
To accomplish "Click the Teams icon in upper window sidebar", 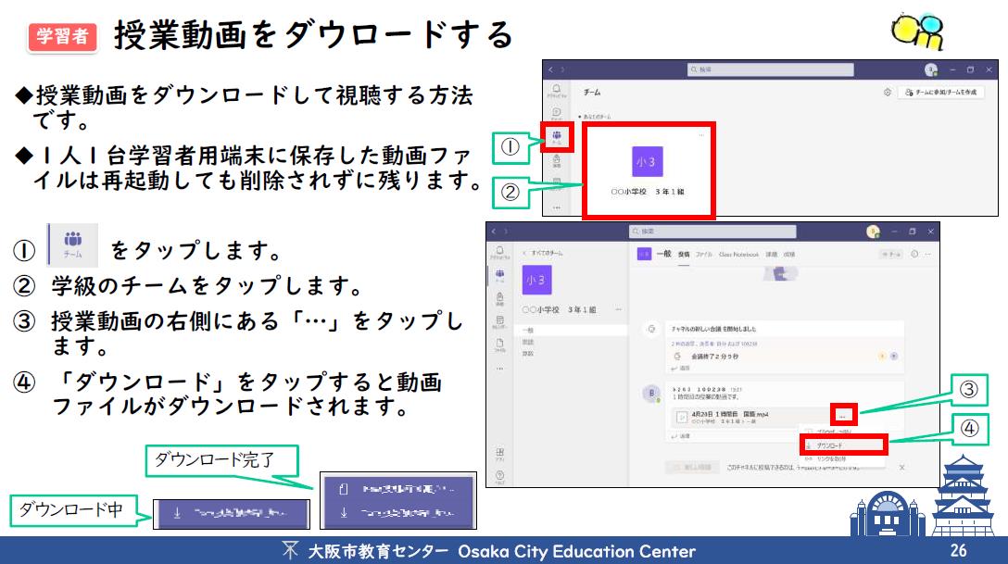I will point(557,137).
